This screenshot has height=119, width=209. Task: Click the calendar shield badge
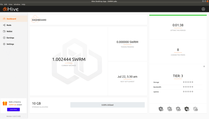[x=178, y=109]
